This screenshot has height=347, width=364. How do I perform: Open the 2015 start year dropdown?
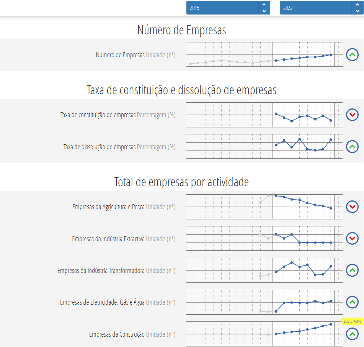pos(222,8)
